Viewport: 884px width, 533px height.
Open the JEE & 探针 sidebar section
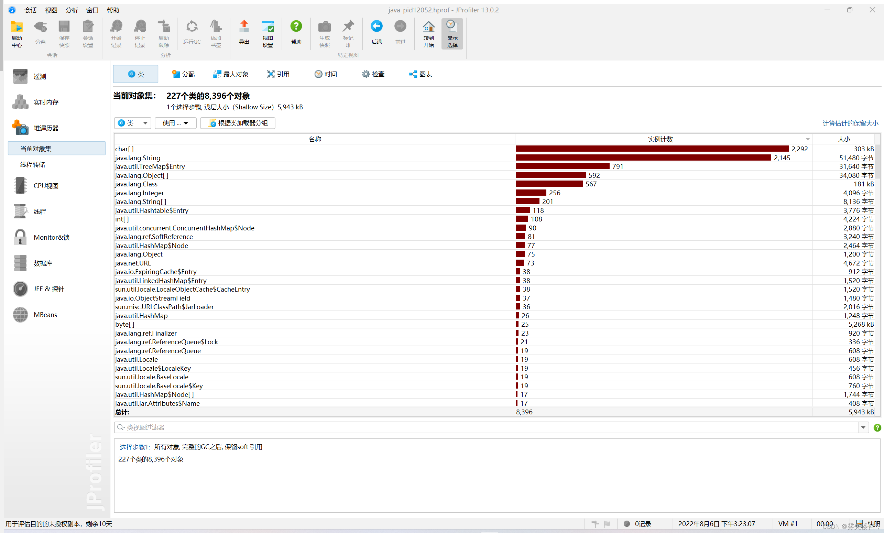[57, 289]
